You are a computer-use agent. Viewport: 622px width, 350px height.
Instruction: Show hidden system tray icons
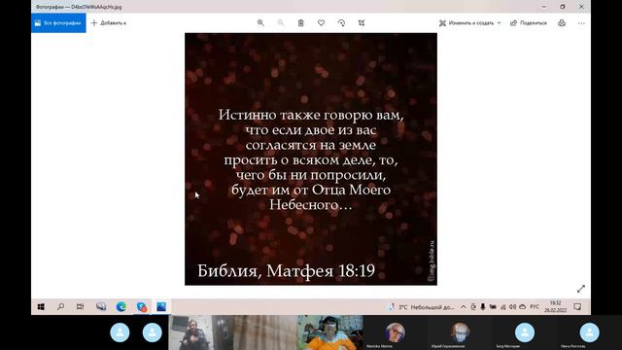click(x=463, y=307)
